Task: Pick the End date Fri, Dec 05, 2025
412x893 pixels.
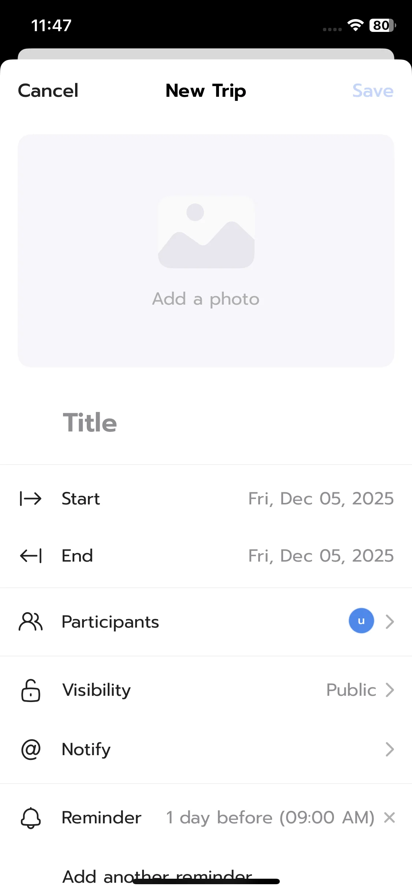Action: tap(321, 556)
